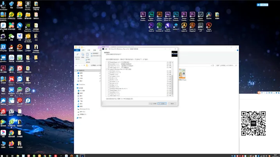Open Adobe Illustrator desktop shortcut
Viewport: 280px width, 157px height.
click(x=160, y=15)
